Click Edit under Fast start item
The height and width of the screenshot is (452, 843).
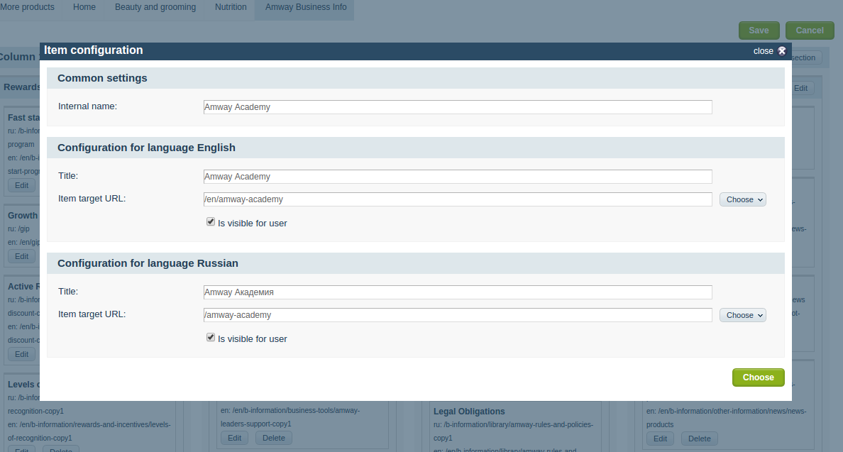(21, 185)
